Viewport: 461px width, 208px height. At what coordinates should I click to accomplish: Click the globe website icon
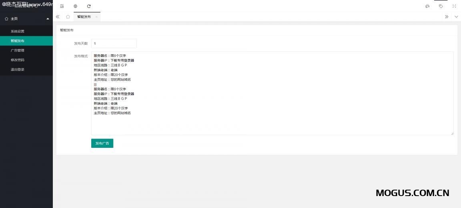coord(75,6)
